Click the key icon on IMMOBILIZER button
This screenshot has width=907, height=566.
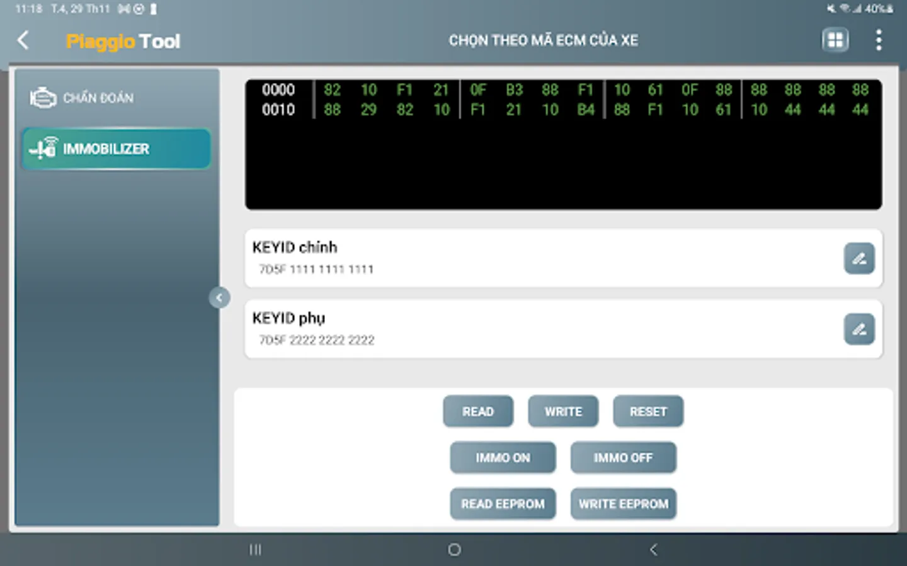coord(42,148)
